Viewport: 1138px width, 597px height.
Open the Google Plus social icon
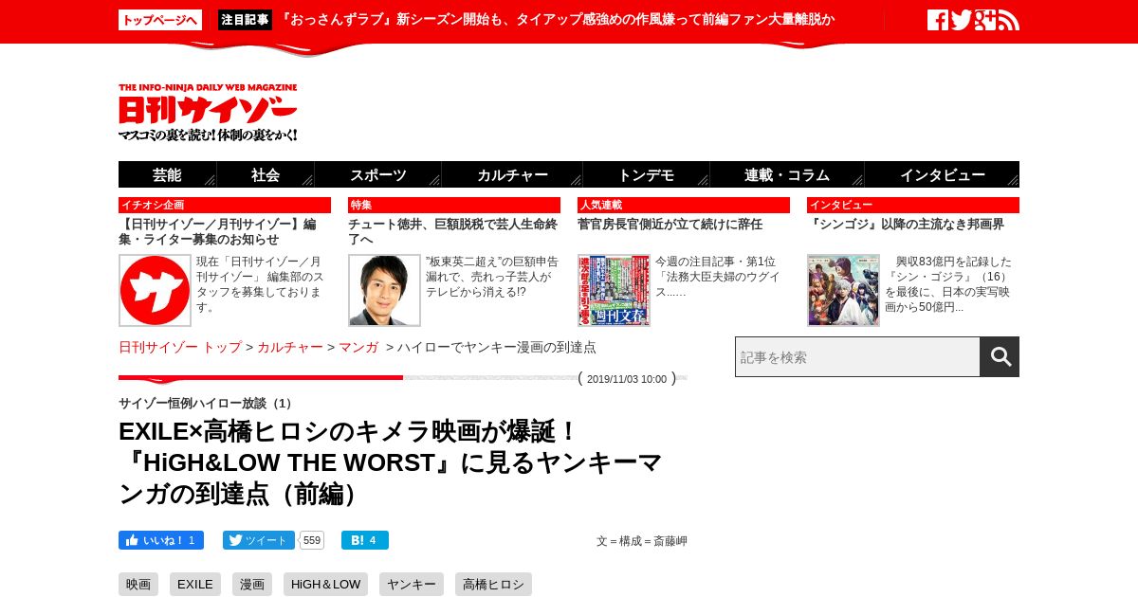coord(985,20)
